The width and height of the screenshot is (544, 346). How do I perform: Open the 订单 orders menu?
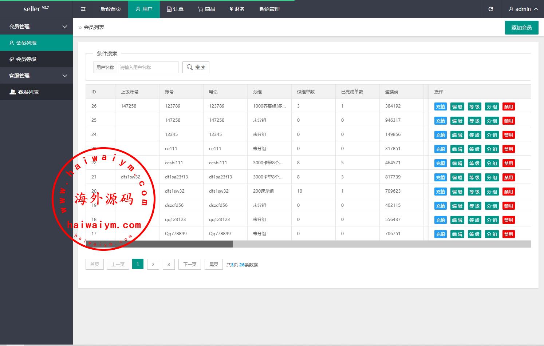(x=175, y=9)
